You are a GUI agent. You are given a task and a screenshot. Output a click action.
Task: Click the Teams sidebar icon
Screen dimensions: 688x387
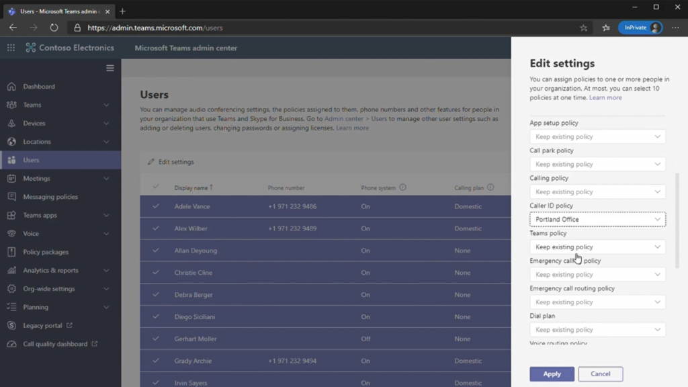point(11,105)
